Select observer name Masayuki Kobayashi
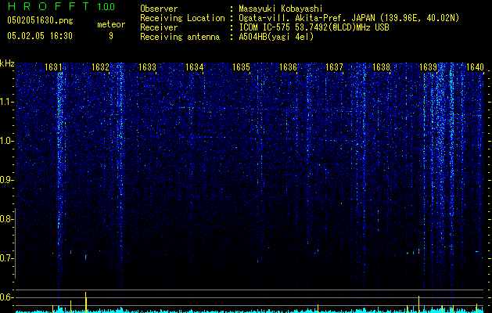This screenshot has height=313, width=492. [x=280, y=9]
